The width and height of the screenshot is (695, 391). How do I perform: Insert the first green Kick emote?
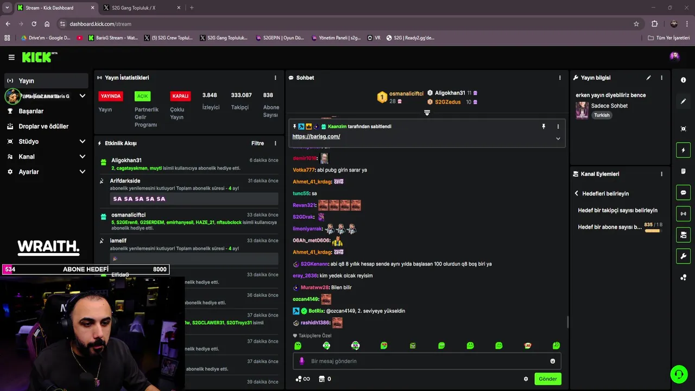[298, 346]
